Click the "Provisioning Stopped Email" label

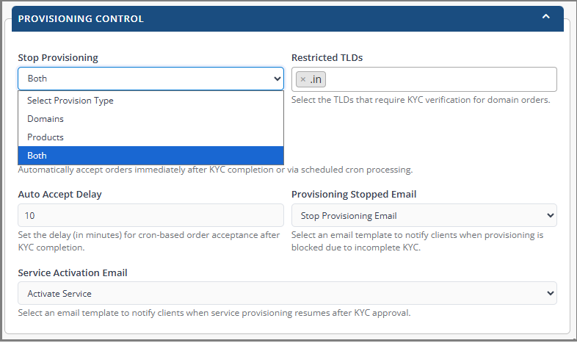pos(354,195)
